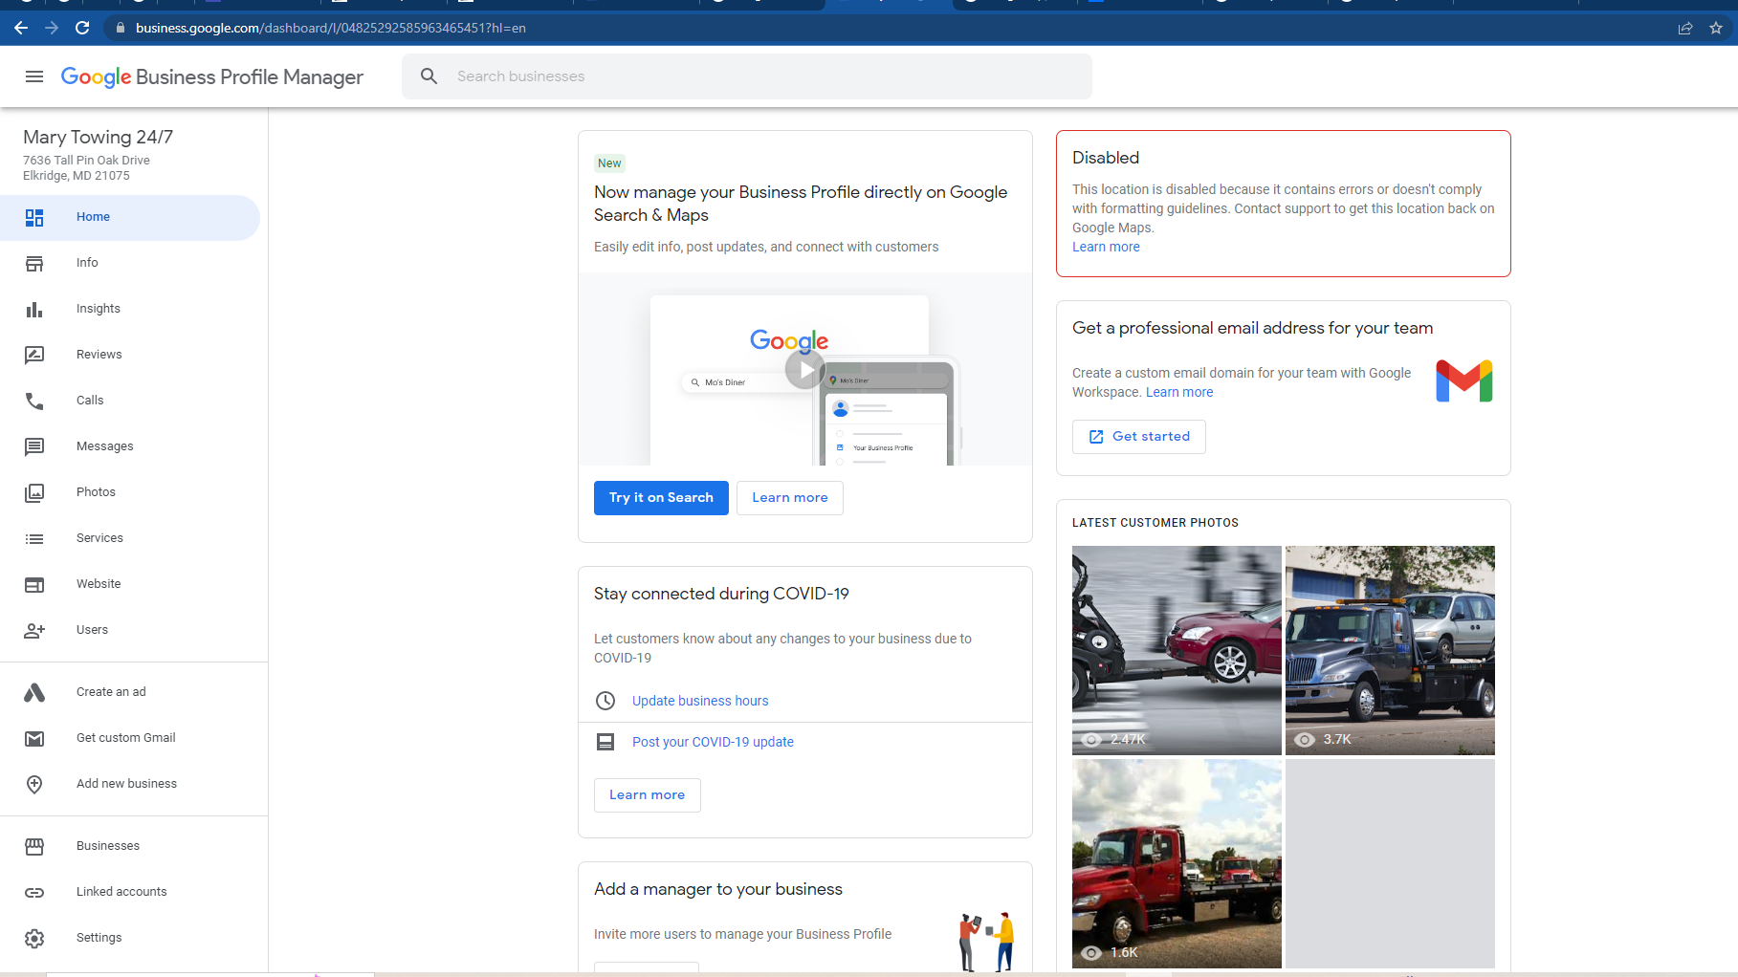Image resolution: width=1738 pixels, height=977 pixels.
Task: Click the share page icon in address bar
Action: point(1685,28)
